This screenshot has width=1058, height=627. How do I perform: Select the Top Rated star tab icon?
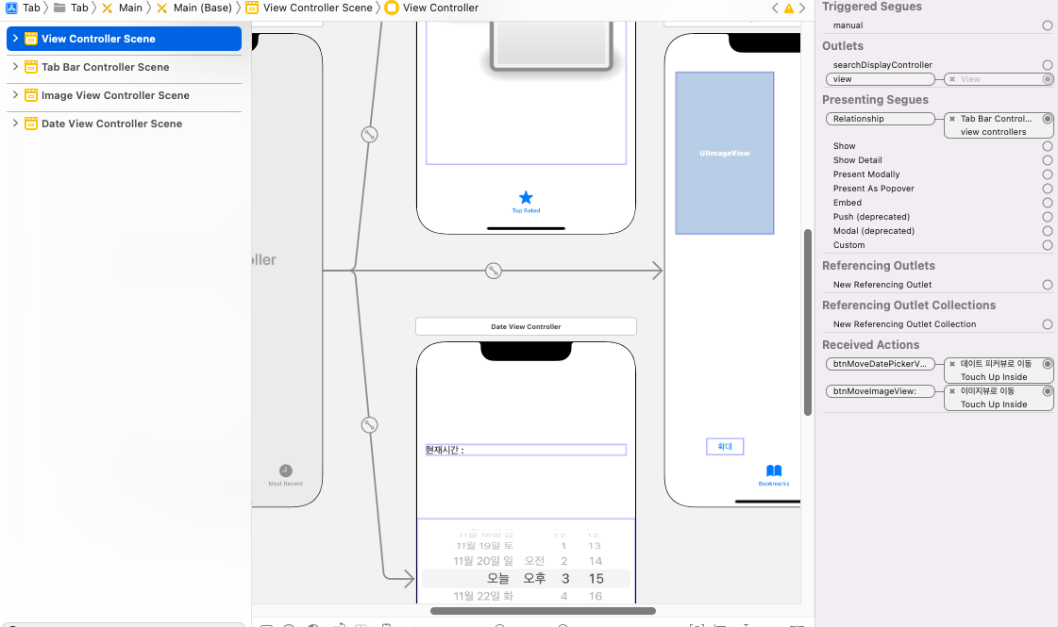click(526, 198)
